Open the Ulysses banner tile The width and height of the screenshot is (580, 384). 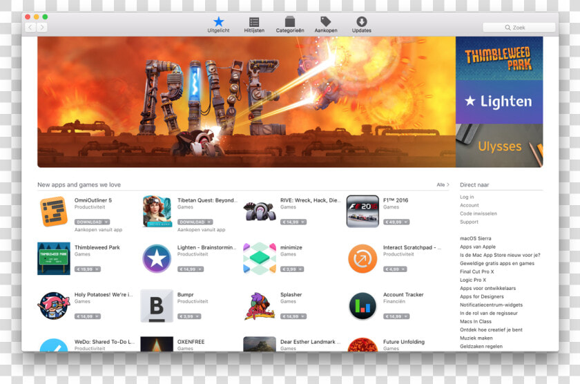click(x=499, y=146)
